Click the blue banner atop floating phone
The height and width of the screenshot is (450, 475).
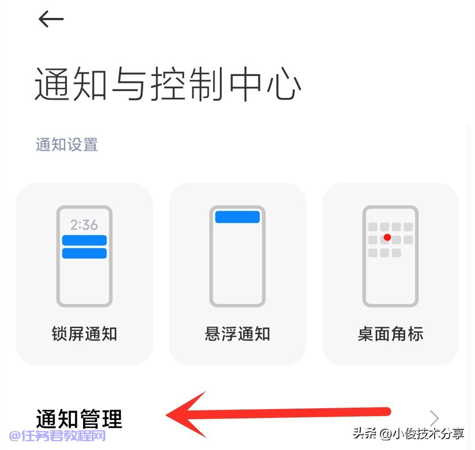tap(237, 217)
